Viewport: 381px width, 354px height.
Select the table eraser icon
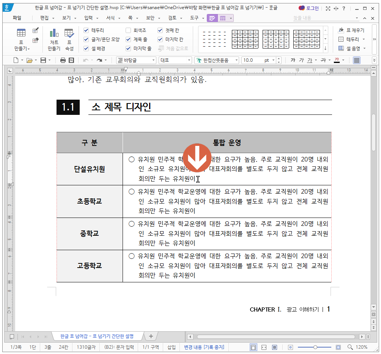pyautogui.click(x=35, y=40)
